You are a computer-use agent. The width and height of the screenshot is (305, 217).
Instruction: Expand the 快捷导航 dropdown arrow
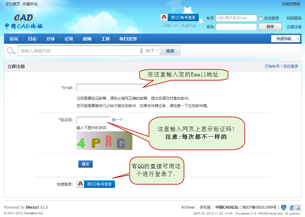[x=298, y=39]
